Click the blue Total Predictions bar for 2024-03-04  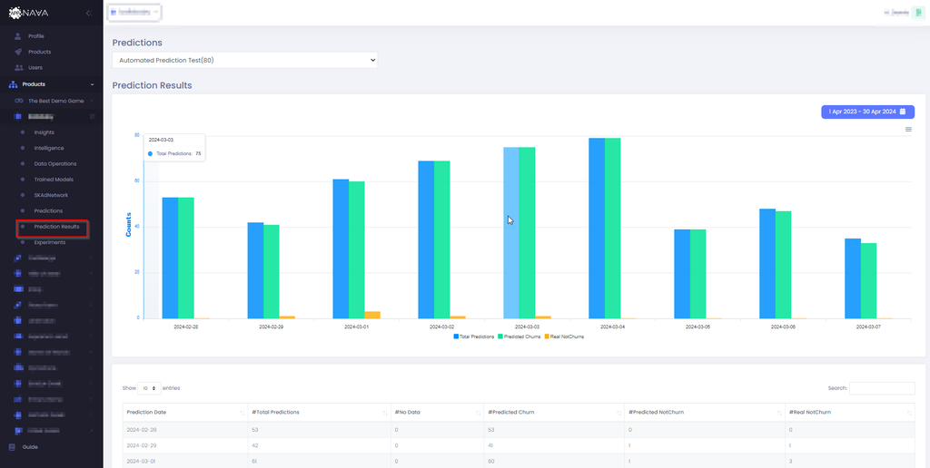597,228
